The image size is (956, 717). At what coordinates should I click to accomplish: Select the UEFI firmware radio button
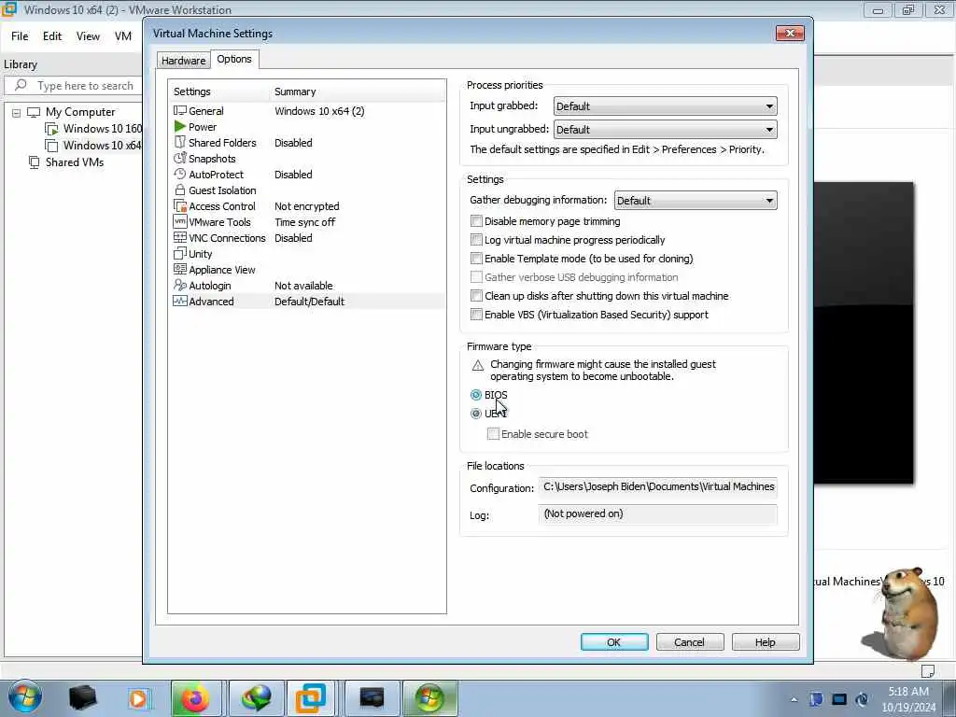click(476, 414)
